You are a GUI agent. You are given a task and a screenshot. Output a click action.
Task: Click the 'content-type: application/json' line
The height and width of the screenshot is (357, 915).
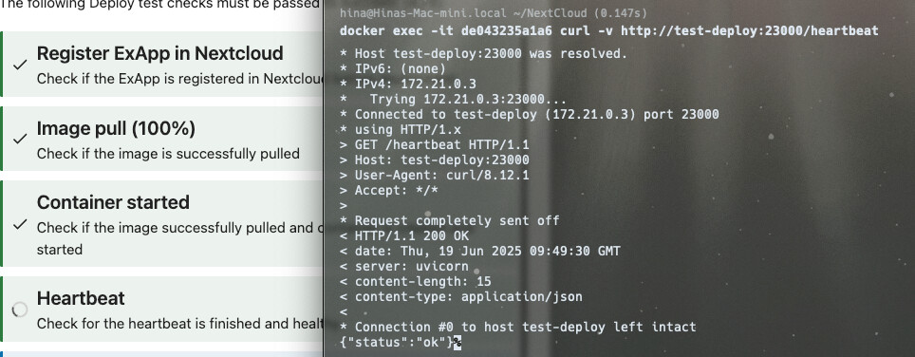pos(461,296)
